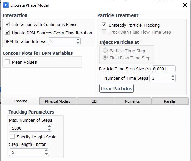Select the UDF tab
Image resolution: width=191 pixels, height=161 pixels.
tap(95, 101)
